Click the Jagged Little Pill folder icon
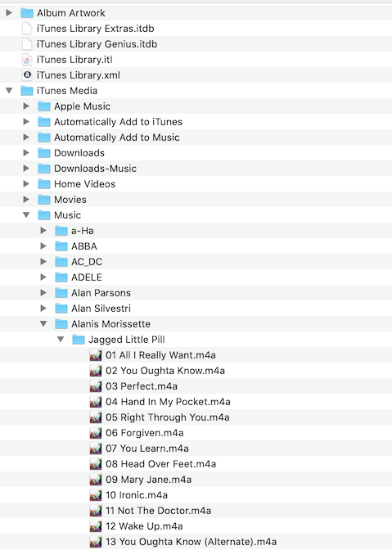Image resolution: width=392 pixels, height=550 pixels. [x=79, y=340]
